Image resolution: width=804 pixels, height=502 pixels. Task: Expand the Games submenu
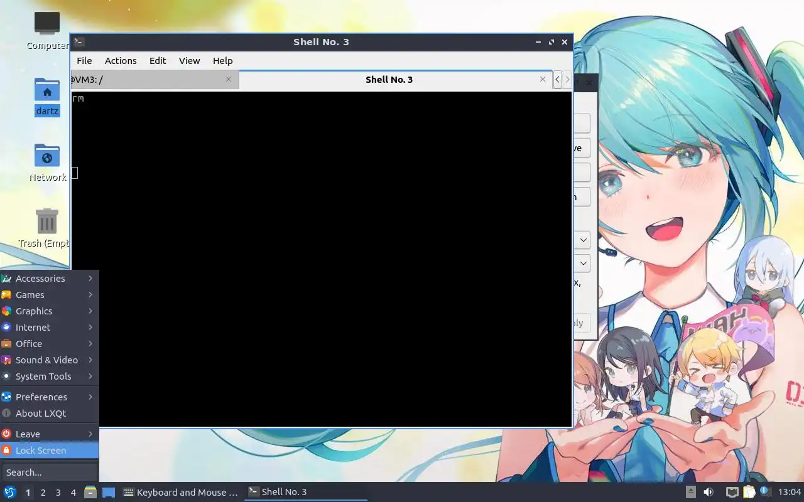tap(49, 295)
